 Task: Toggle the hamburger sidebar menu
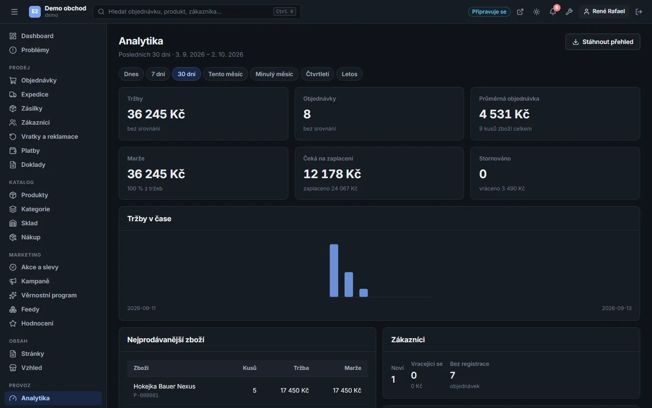(x=14, y=12)
